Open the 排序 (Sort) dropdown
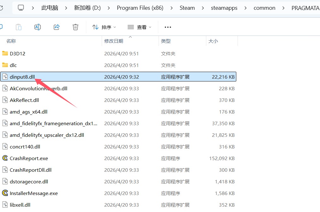Image resolution: width=320 pixels, height=212 pixels. pos(104,27)
